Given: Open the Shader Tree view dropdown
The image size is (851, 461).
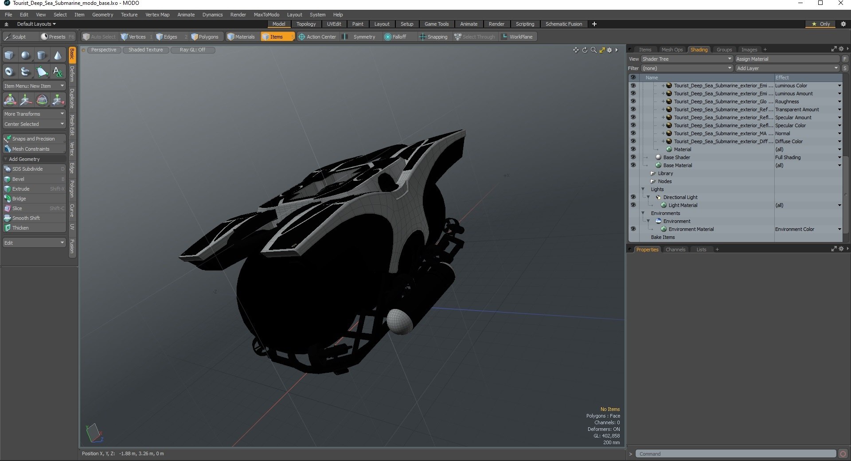Looking at the screenshot, I should point(687,59).
